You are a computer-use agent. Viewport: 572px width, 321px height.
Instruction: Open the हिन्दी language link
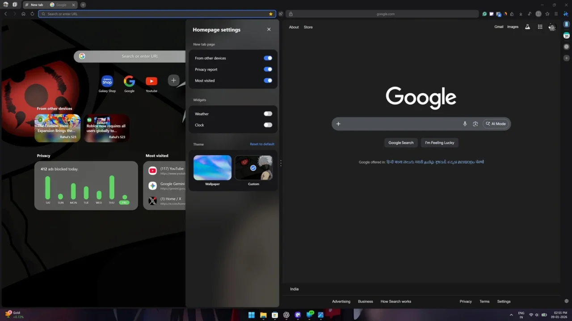(390, 162)
